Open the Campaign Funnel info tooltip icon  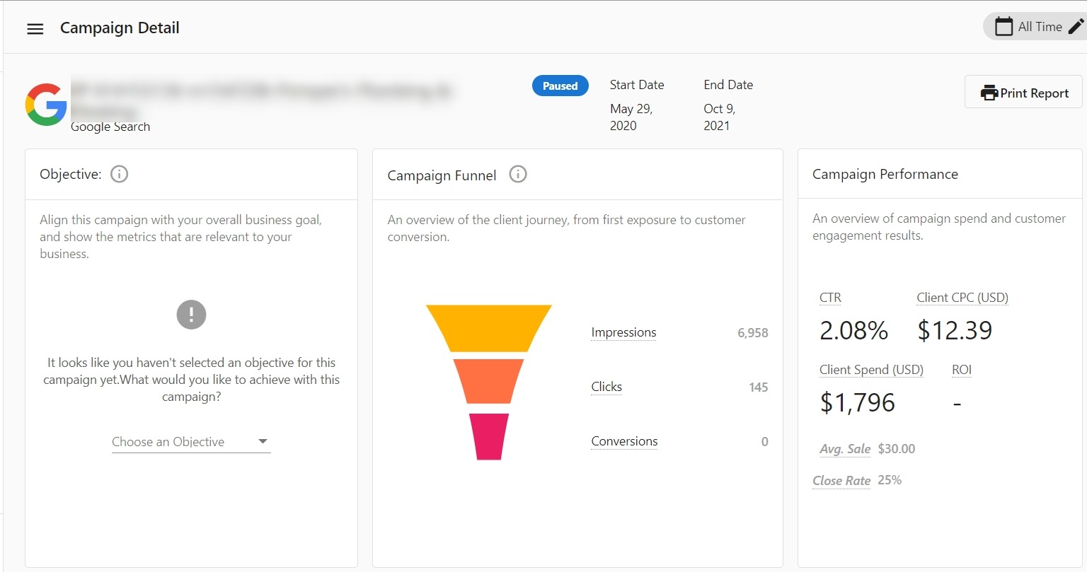click(x=517, y=174)
